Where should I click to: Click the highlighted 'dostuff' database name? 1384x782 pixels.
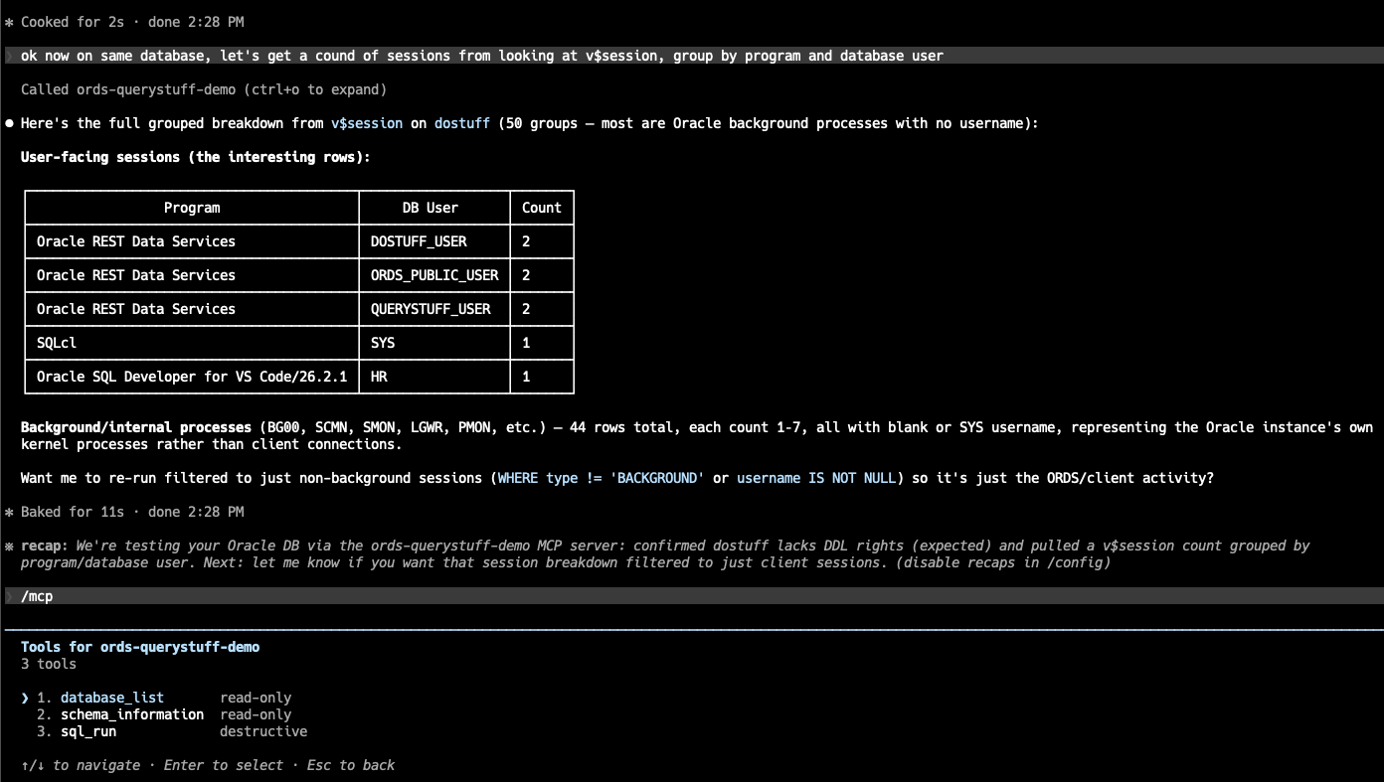[x=462, y=123]
